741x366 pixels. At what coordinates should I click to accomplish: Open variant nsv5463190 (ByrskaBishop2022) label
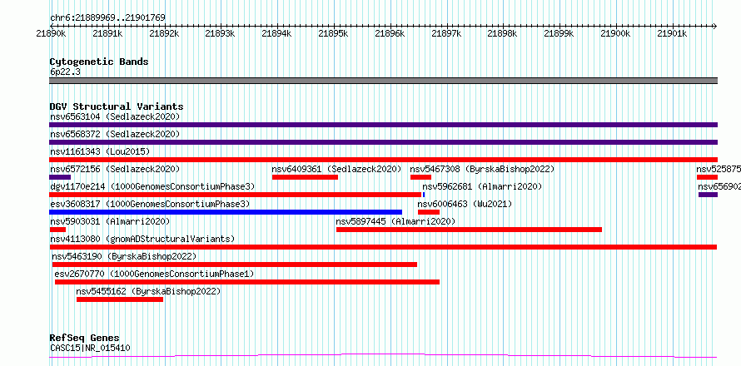pos(124,256)
